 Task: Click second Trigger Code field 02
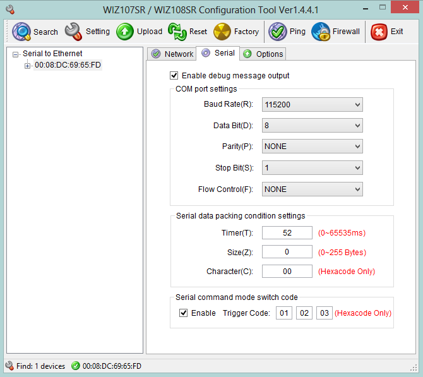coord(304,313)
